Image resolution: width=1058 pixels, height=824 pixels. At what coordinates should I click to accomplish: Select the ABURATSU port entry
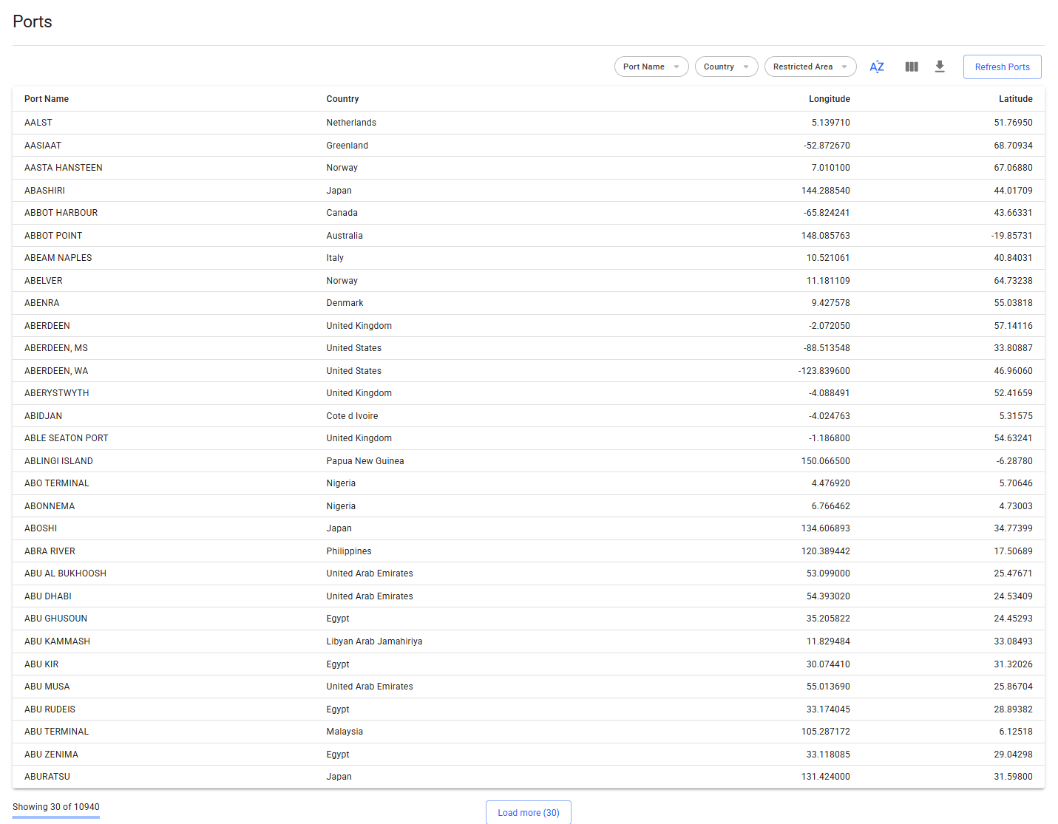pyautogui.click(x=47, y=777)
